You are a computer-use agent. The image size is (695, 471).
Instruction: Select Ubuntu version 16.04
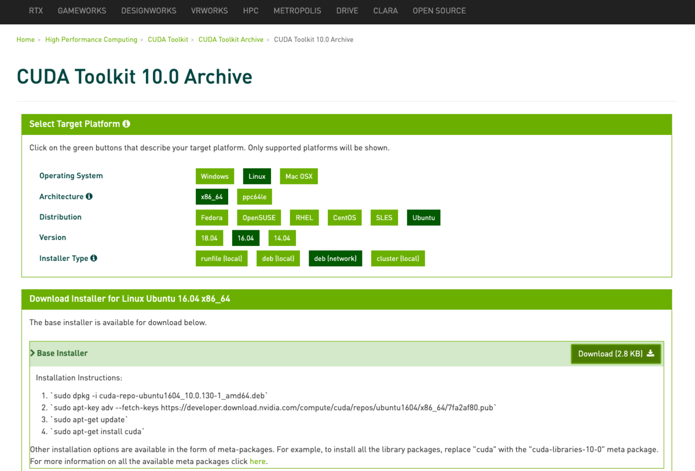pos(246,238)
